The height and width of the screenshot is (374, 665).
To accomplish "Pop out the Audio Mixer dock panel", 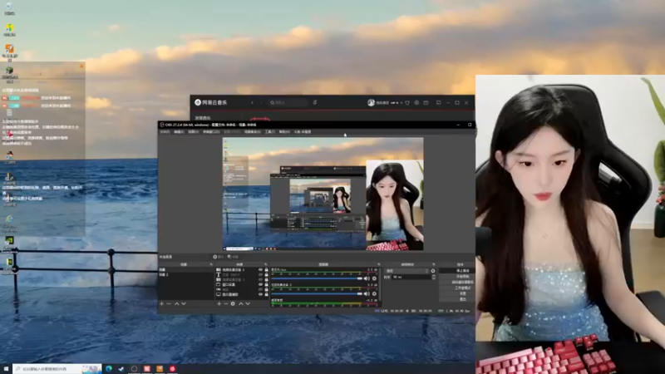I will (x=379, y=264).
